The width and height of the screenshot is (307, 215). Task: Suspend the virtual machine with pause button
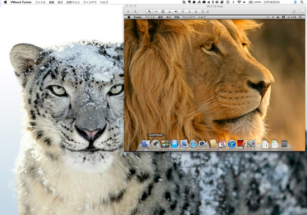point(128,12)
